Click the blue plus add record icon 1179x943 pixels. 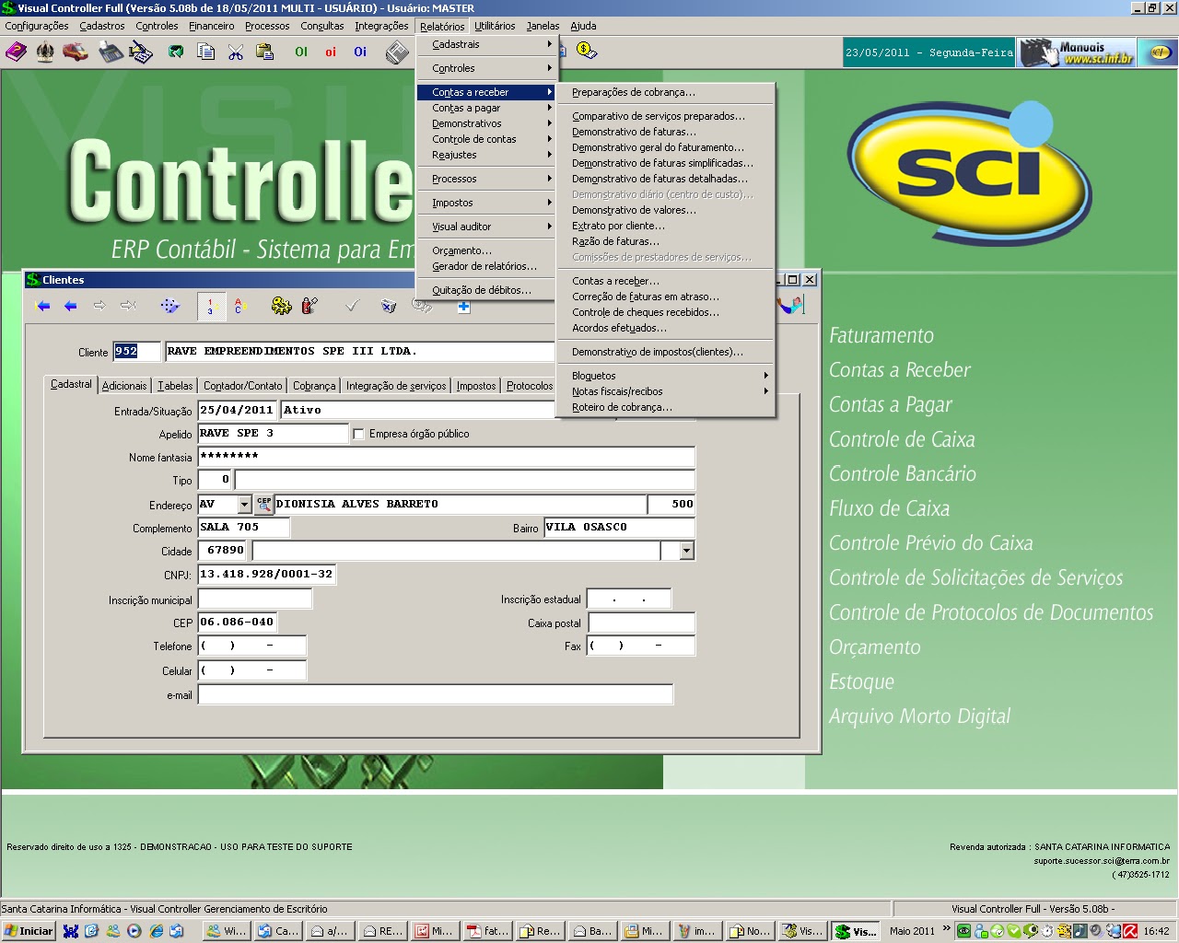pos(463,306)
